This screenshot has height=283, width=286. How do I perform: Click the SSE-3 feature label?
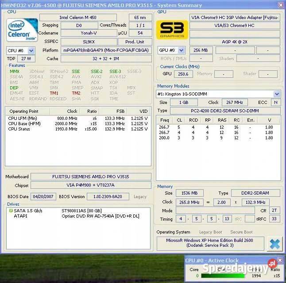(x=115, y=72)
